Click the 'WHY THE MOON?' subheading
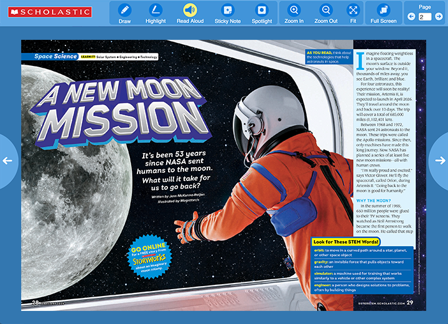Viewport: 448px width, 324px height. pyautogui.click(x=373, y=201)
